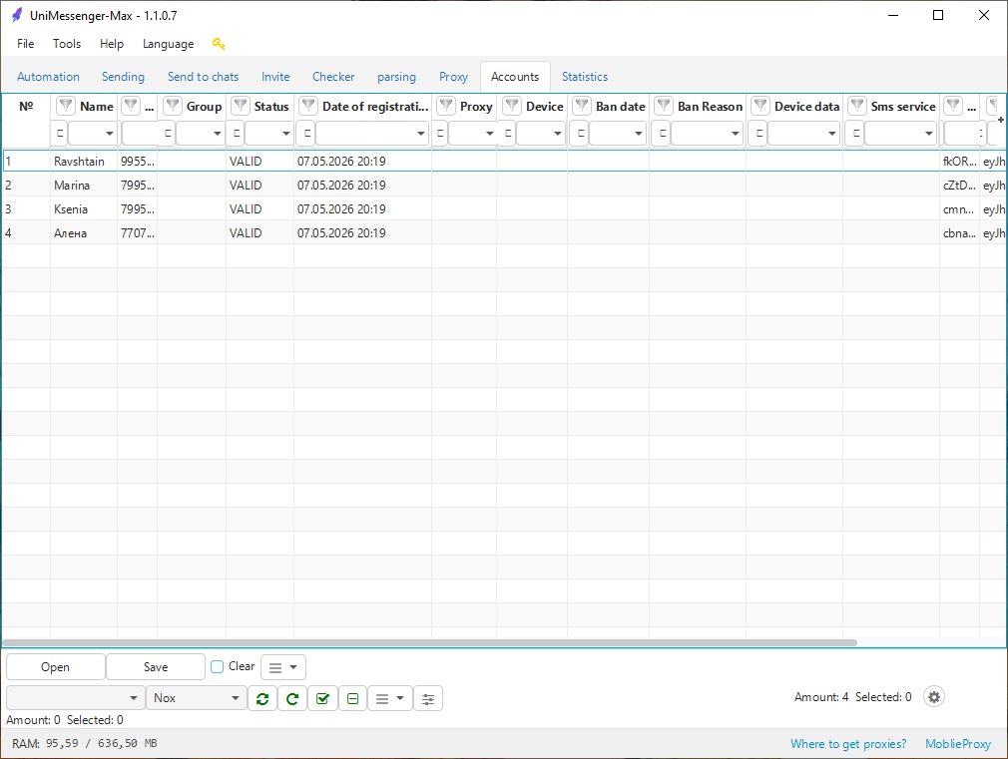
Task: Expand the Group filter dropdown
Action: [218, 133]
